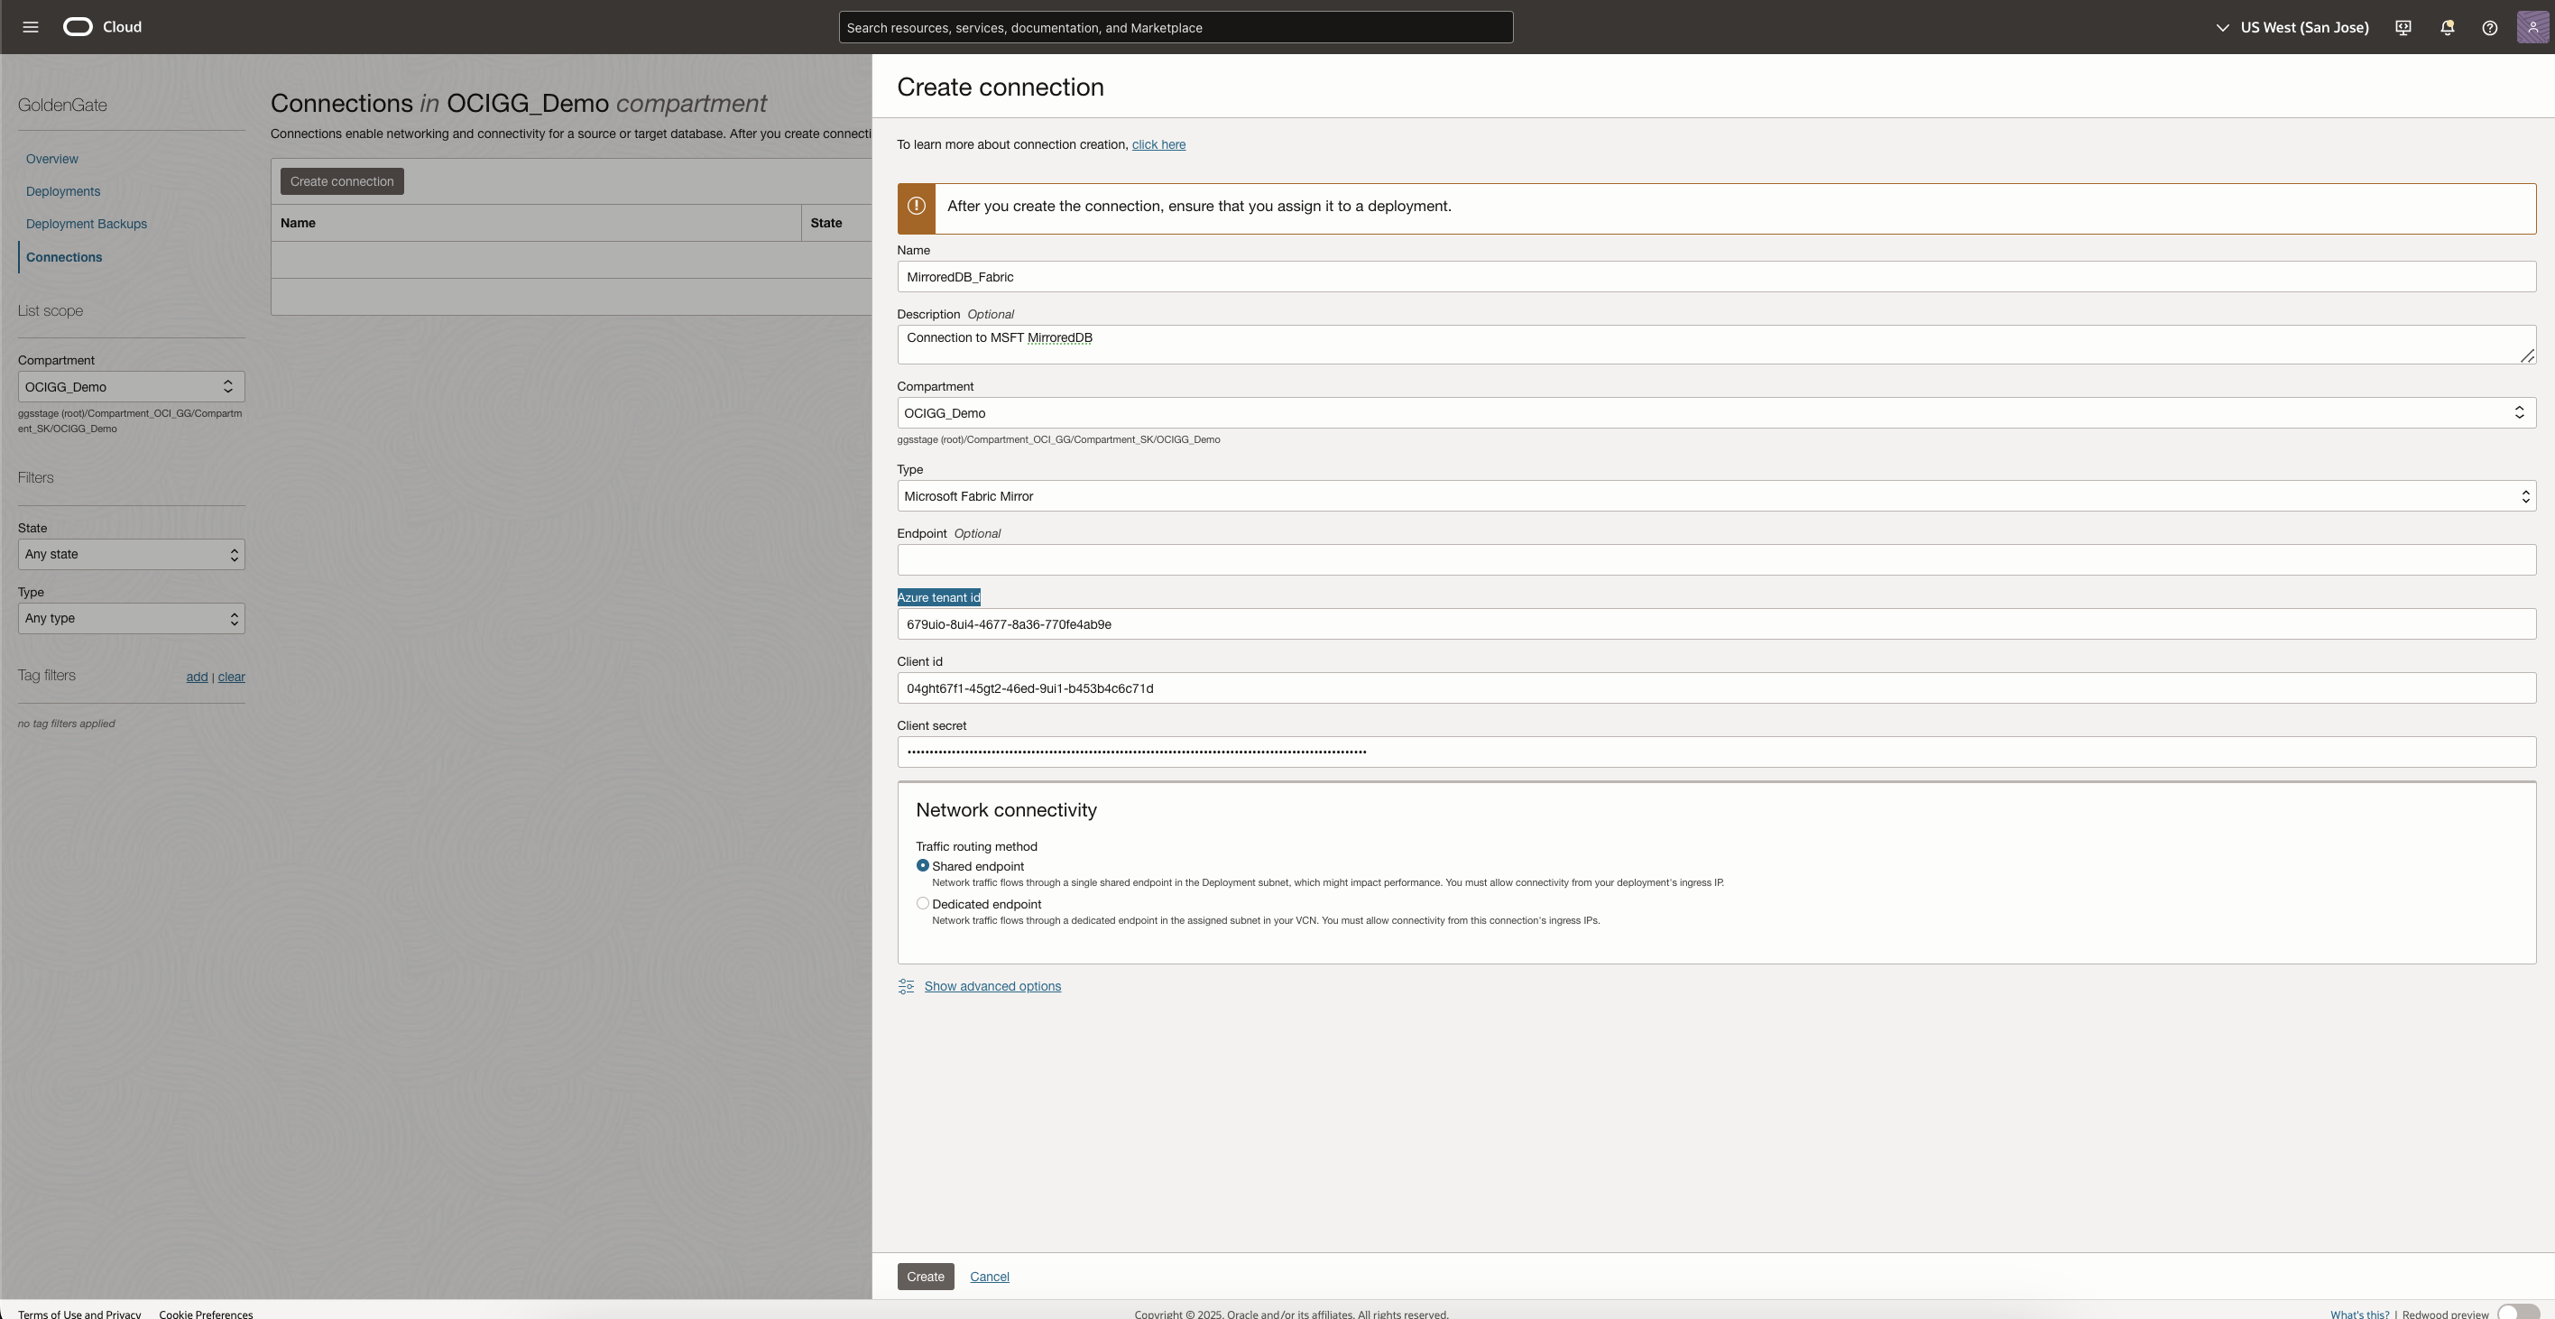Click the Cancel link
Viewport: 2555px width, 1319px height.
point(989,1277)
